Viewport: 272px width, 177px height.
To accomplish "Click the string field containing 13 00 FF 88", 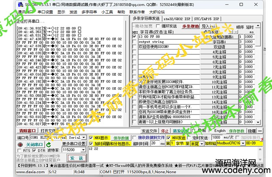I will 169,37.
